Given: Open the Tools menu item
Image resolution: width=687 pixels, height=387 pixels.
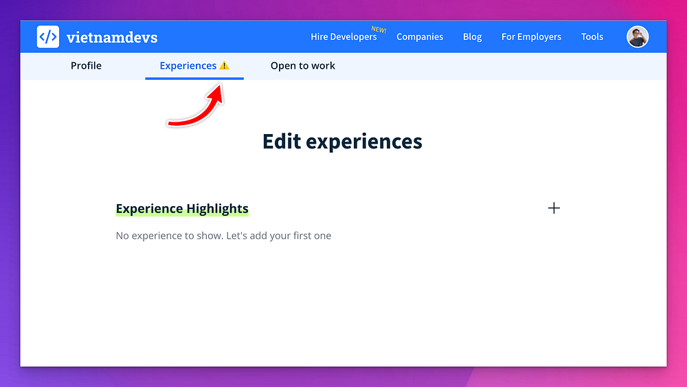Looking at the screenshot, I should pyautogui.click(x=592, y=37).
